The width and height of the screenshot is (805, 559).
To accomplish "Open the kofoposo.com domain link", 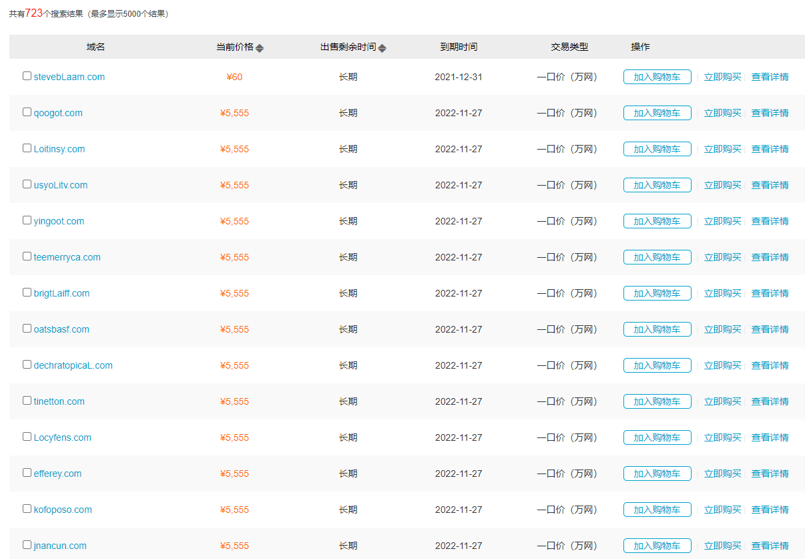I will [63, 510].
